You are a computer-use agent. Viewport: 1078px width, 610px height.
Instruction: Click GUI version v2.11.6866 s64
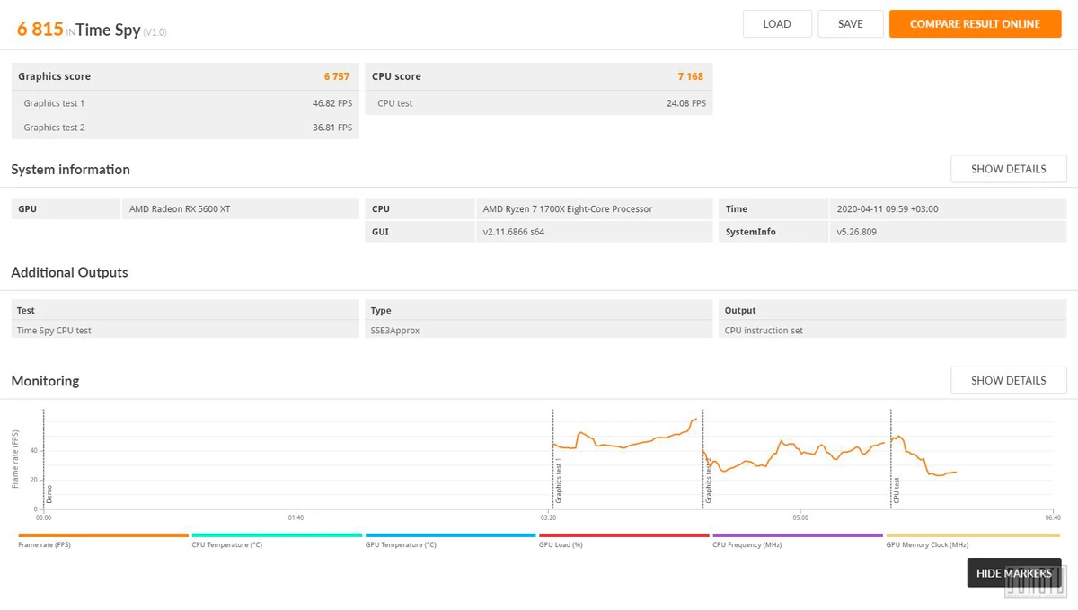514,232
